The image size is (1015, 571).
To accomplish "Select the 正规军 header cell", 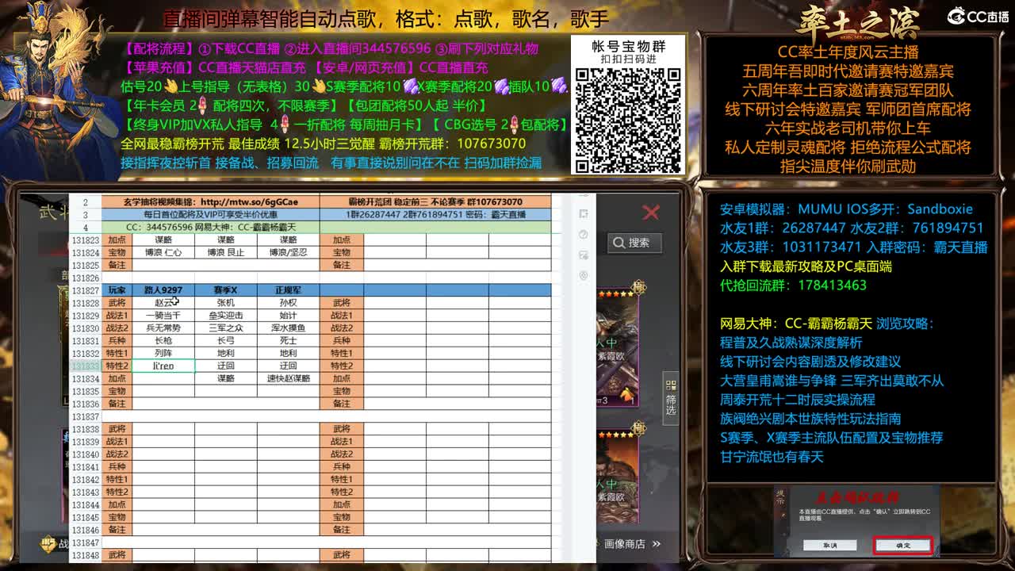I will tap(288, 290).
